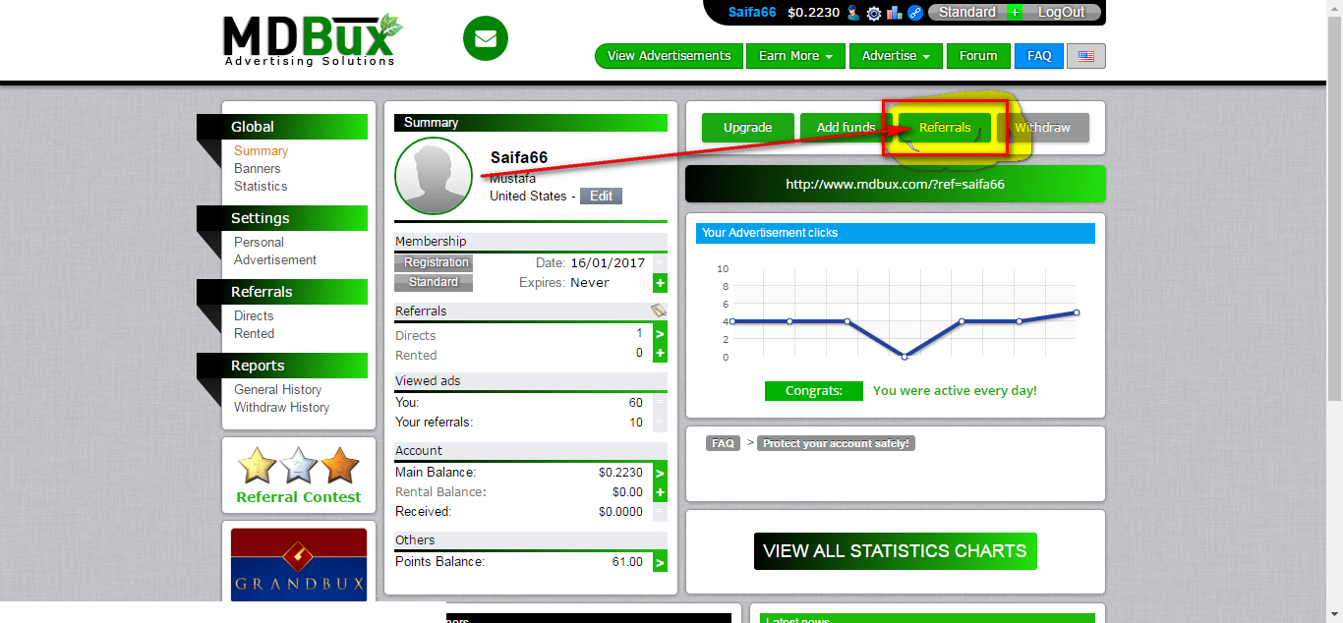
Task: Click the Referrals button
Action: 945,128
